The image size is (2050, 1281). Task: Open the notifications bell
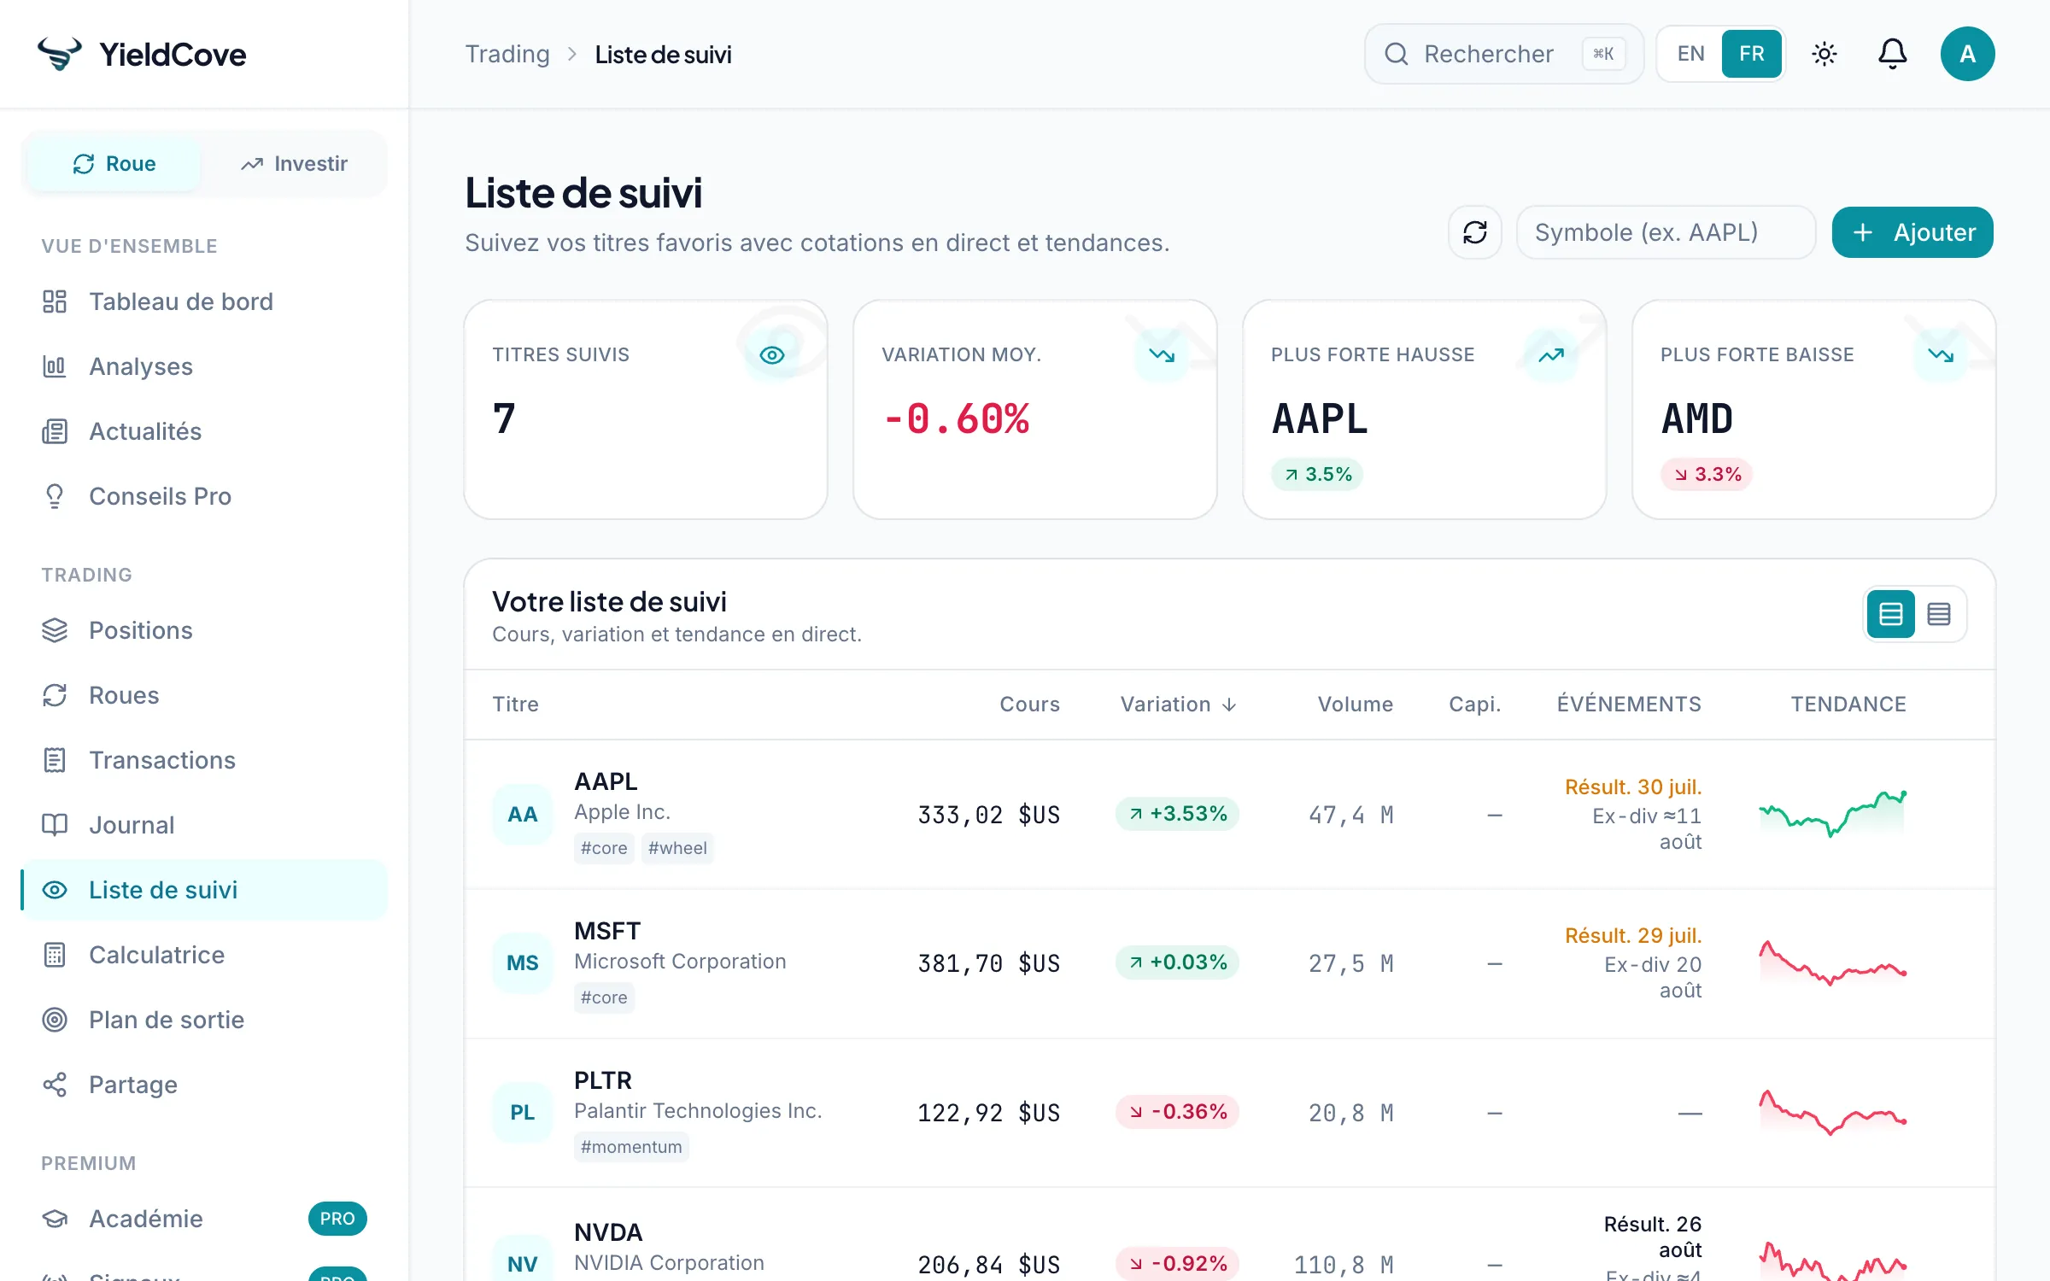coord(1892,54)
